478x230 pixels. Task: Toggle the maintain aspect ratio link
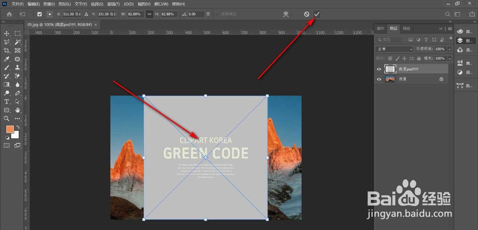click(x=149, y=14)
